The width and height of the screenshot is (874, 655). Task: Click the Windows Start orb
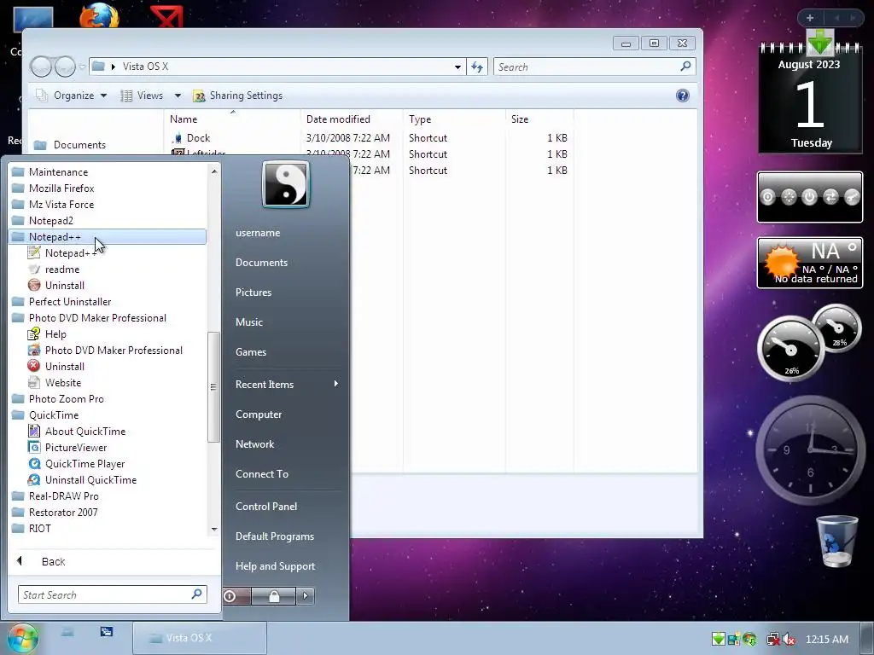(22, 638)
